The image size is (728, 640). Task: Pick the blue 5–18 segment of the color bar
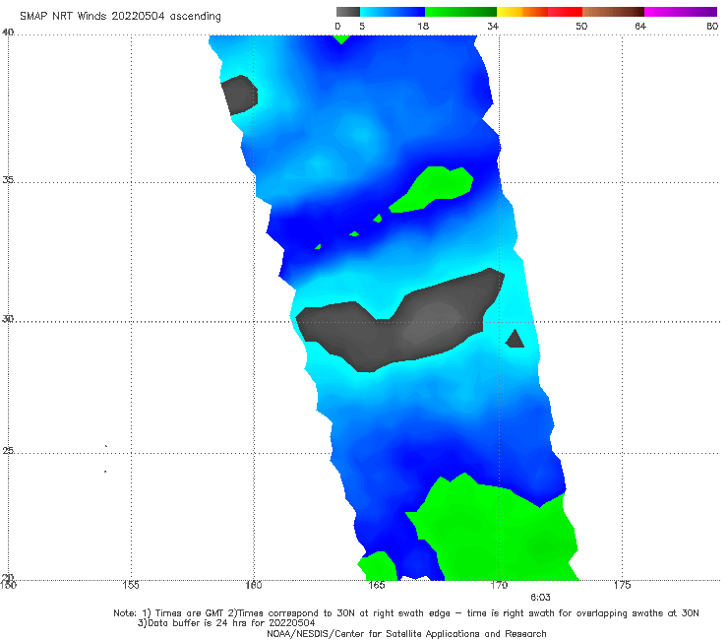[x=393, y=12]
